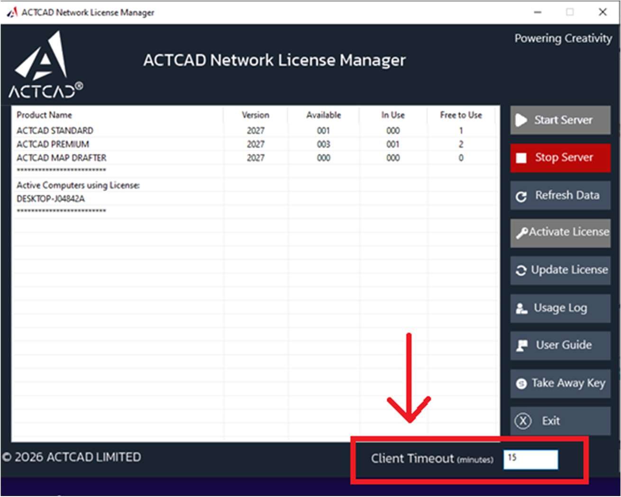Click the 2026 ACTCAD LIMITED copyright text
This screenshot has width=621, height=497.
[72, 457]
